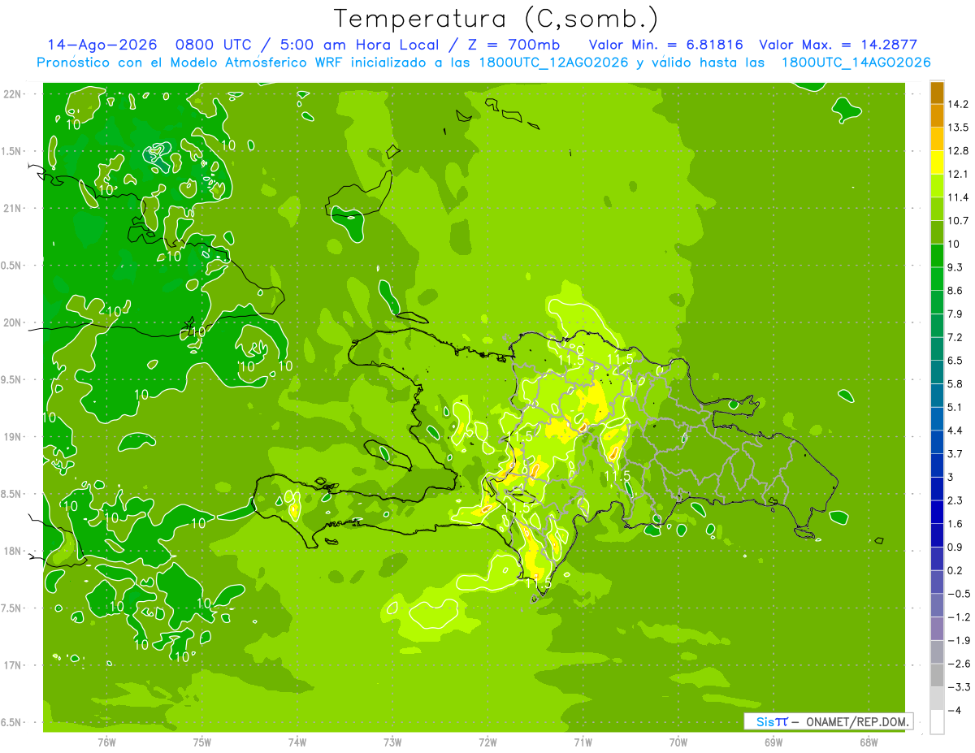Click the "21N" latitude axis label
The image size is (975, 753).
click(12, 208)
